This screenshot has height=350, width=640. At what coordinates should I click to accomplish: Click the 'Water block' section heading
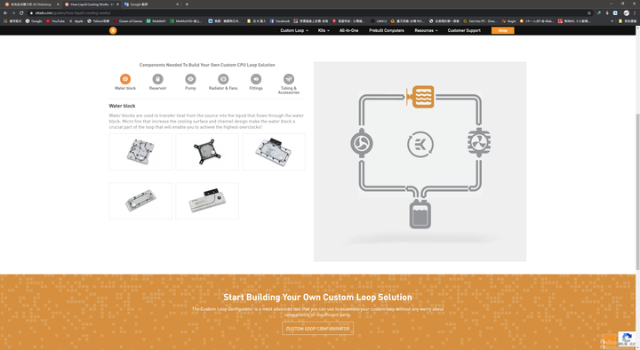[x=122, y=106]
